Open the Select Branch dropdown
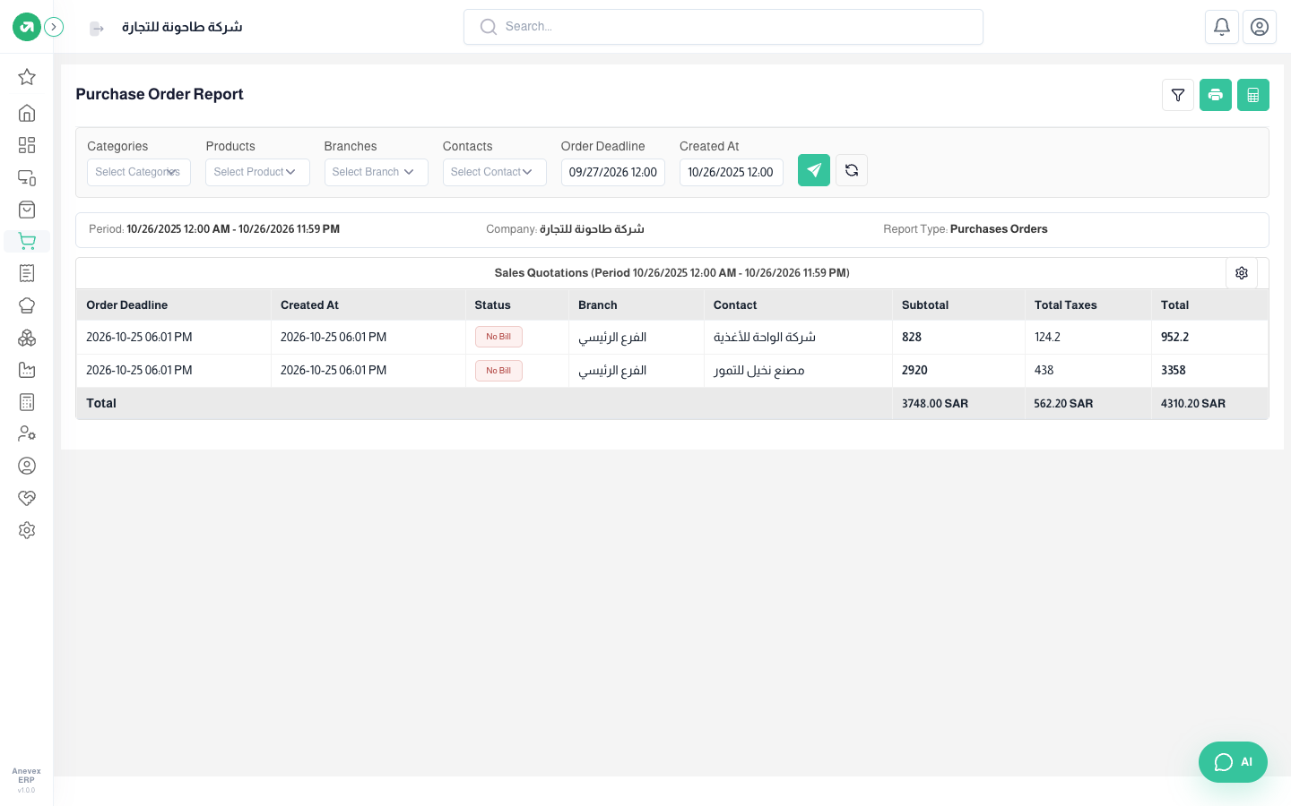The image size is (1291, 806). coord(376,172)
